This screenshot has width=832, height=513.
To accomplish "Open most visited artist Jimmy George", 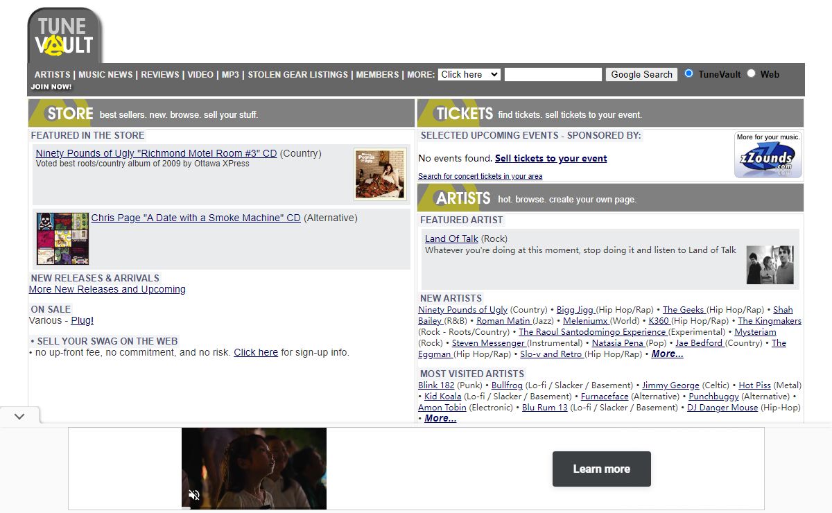I will 670,385.
